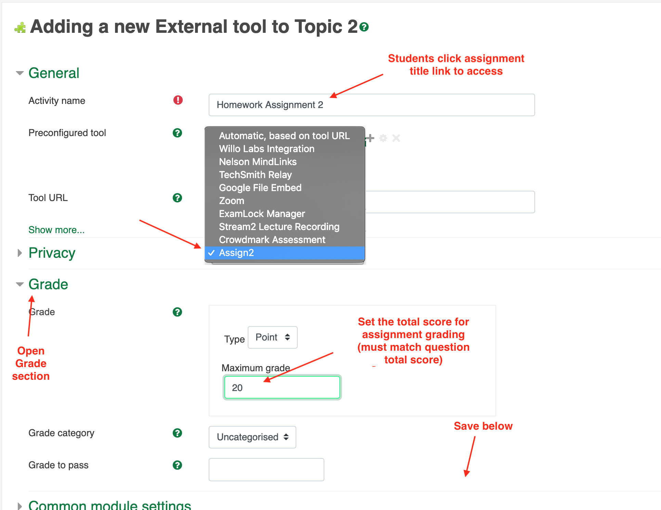
Task: Select Assign2 in the preconfigured tool list
Action: pos(236,253)
